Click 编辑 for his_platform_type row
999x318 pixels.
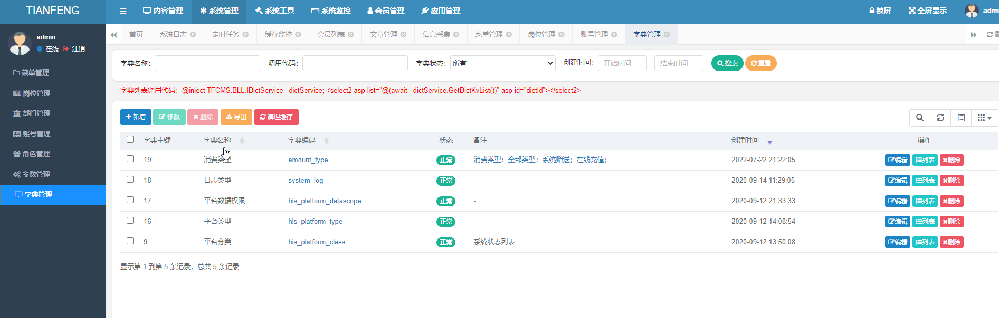coord(898,222)
